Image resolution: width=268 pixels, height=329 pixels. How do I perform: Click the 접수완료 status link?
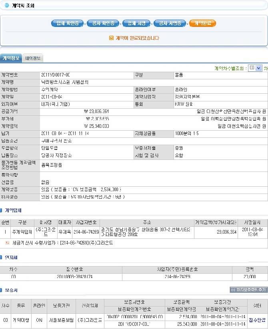click(257, 320)
